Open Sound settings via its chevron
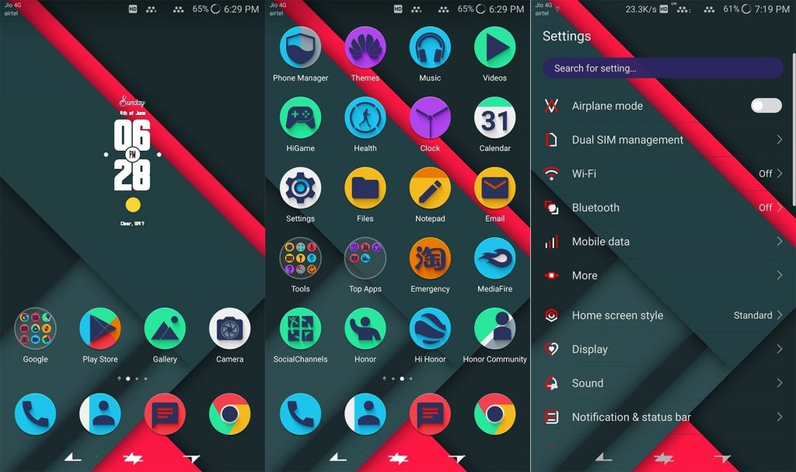This screenshot has height=472, width=796. click(779, 383)
